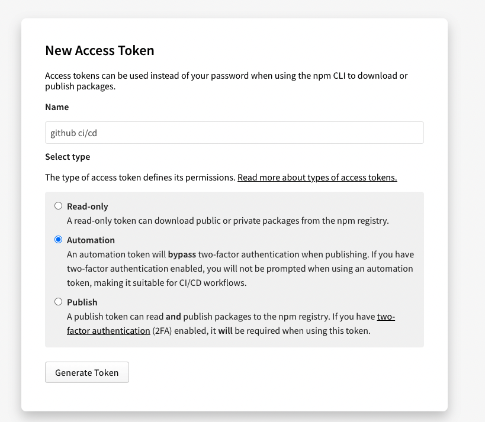Click the Read-only token description text
Image resolution: width=485 pixels, height=422 pixels.
pyautogui.click(x=227, y=221)
